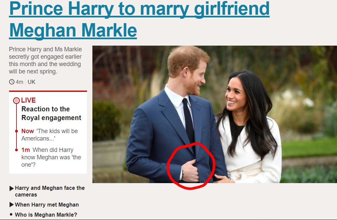Open the UK section tag

click(x=31, y=82)
